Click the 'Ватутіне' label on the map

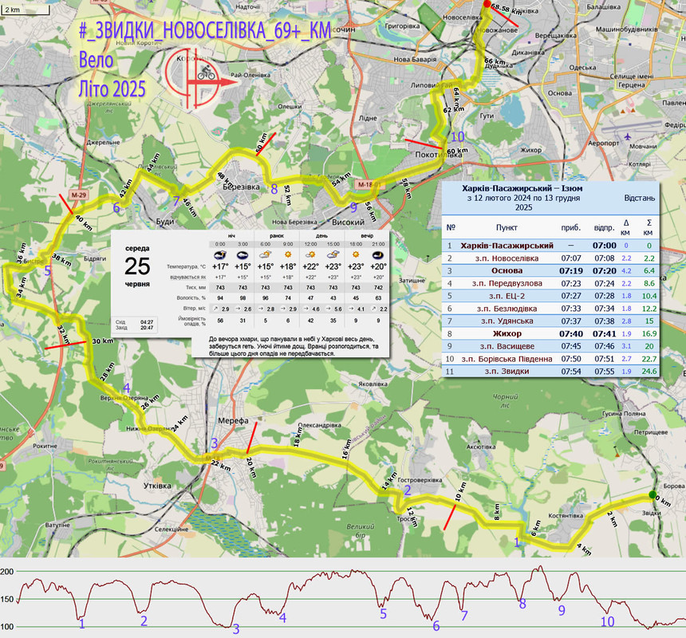click(x=57, y=525)
